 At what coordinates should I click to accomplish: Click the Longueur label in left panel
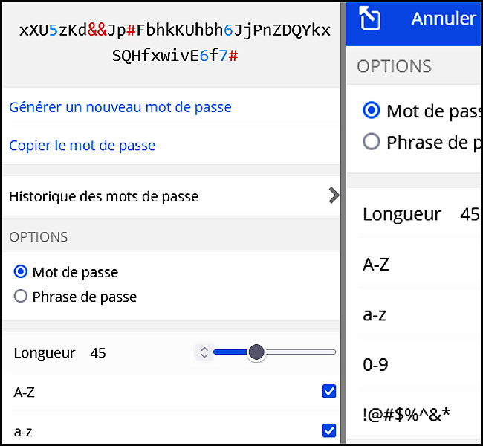pyautogui.click(x=45, y=353)
